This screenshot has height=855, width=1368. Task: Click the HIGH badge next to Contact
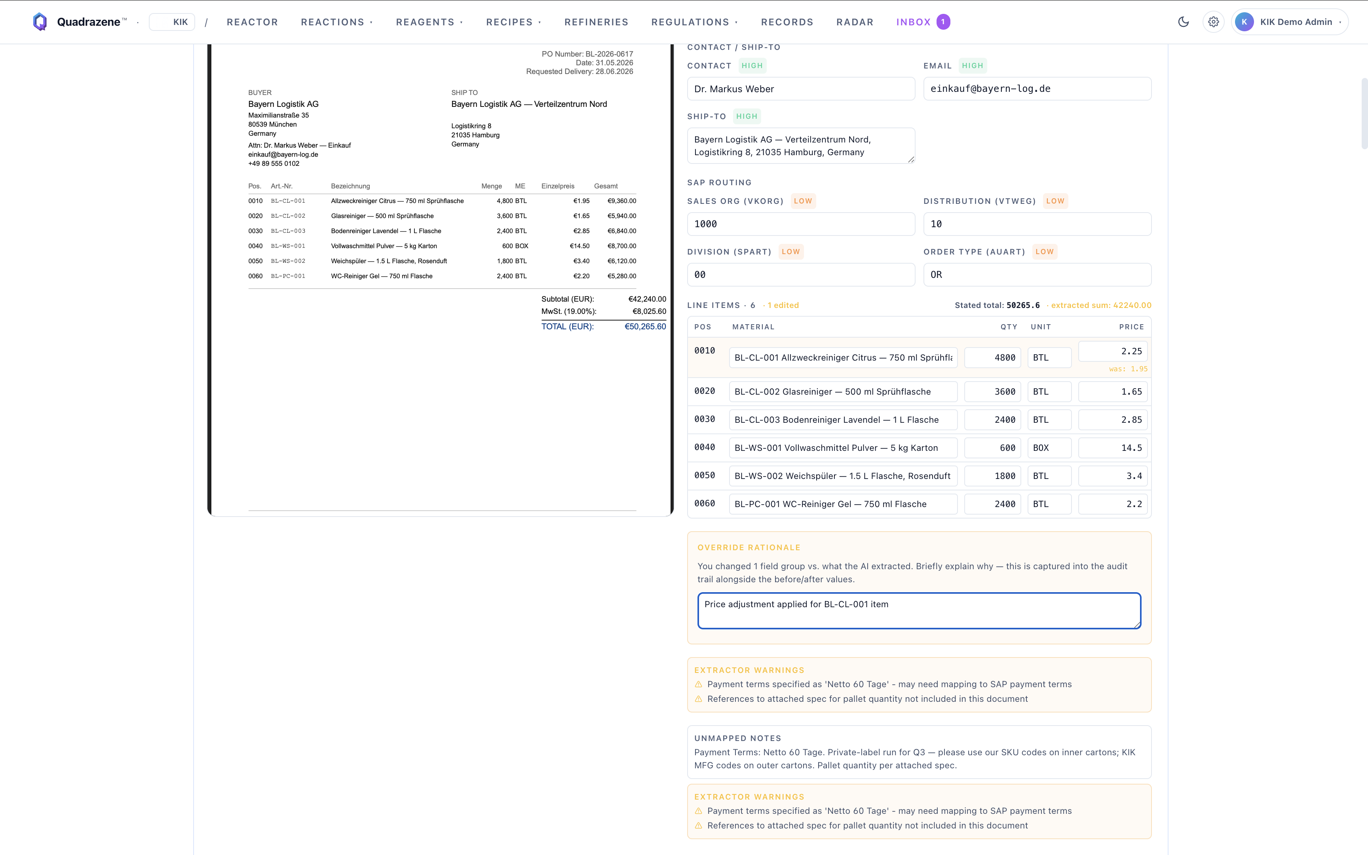(752, 66)
